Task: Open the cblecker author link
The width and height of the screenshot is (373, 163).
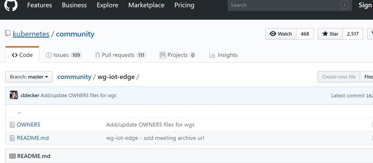Action: pyautogui.click(x=30, y=95)
